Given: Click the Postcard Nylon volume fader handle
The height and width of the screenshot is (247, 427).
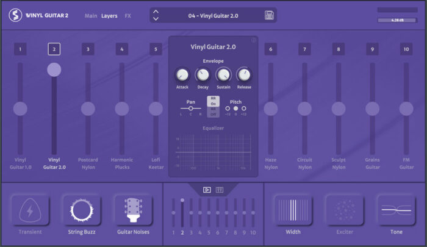Looking at the screenshot, I should pos(88,109).
